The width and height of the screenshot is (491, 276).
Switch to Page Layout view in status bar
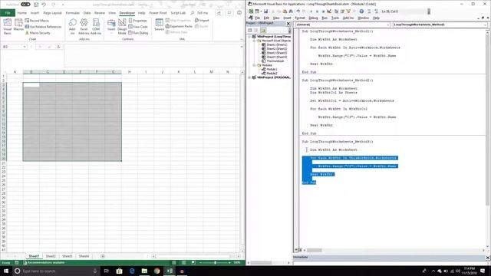(x=183, y=262)
